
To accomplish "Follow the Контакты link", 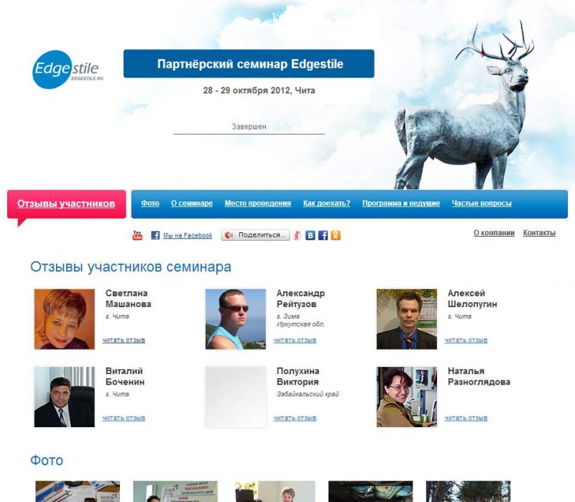I will click(539, 232).
